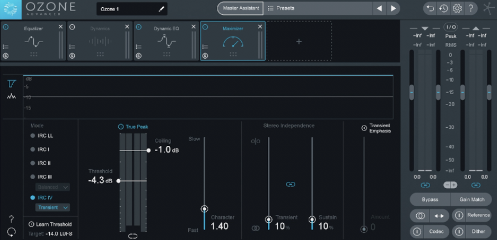The height and width of the screenshot is (240, 497).
Task: Click the pencil icon to rename Ozone 1
Action: point(162,9)
